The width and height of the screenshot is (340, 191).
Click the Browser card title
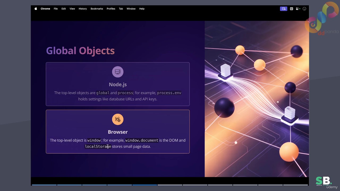click(x=118, y=132)
